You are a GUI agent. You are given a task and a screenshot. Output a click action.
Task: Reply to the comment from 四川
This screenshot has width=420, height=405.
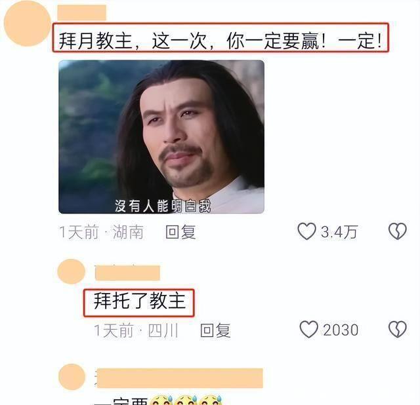pyautogui.click(x=215, y=330)
